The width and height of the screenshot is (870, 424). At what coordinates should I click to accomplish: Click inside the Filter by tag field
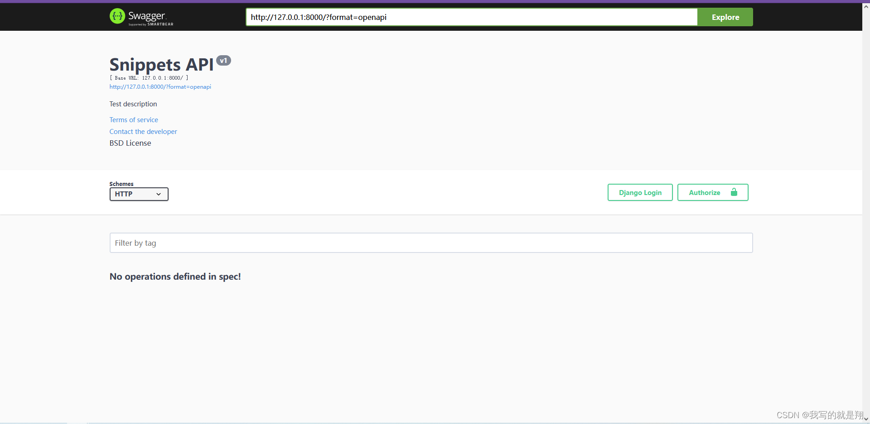point(430,243)
